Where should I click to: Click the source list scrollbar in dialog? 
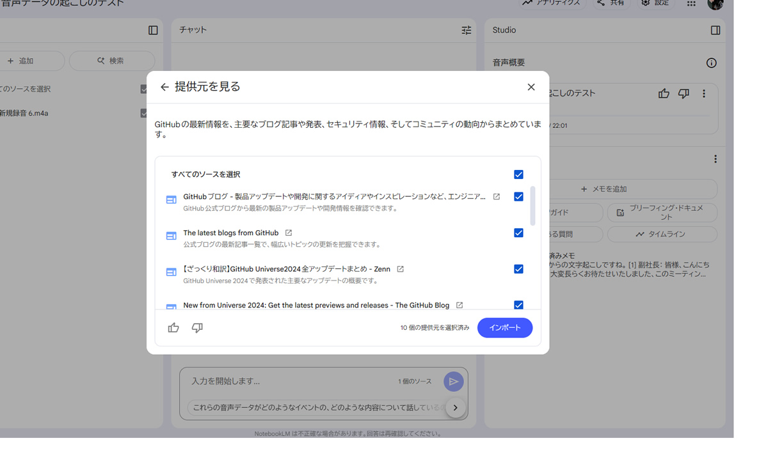pyautogui.click(x=533, y=206)
